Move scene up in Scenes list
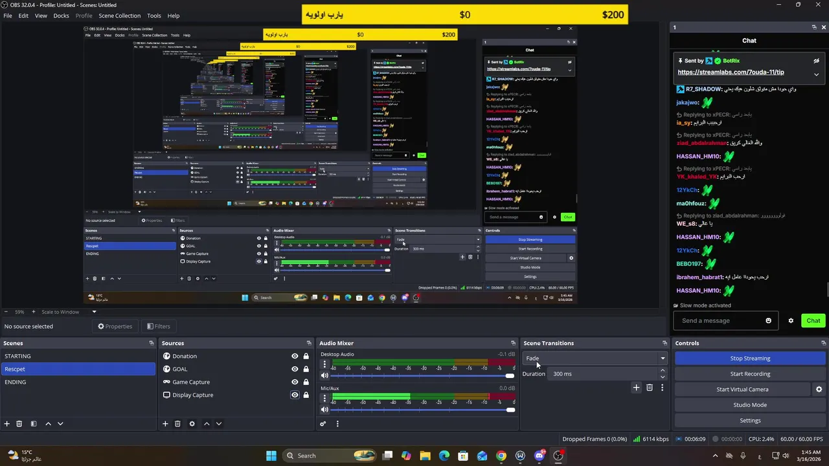Viewport: 829px width, 466px height. [48, 424]
